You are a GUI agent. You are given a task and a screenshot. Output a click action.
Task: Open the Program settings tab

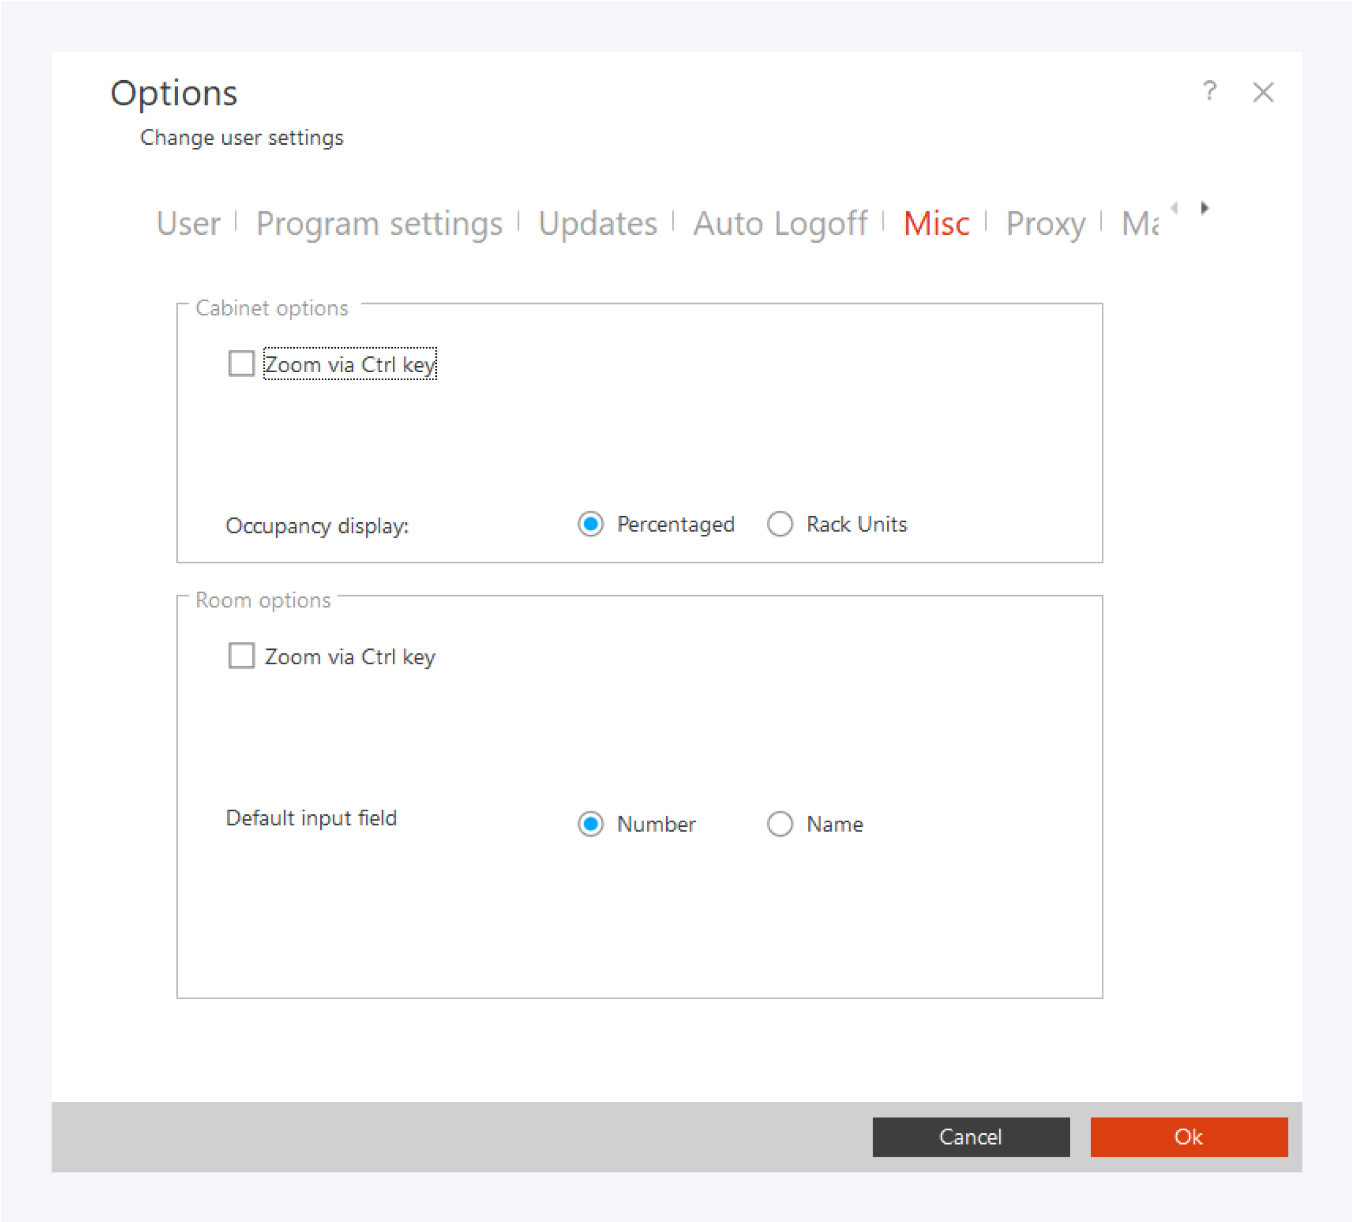click(379, 223)
